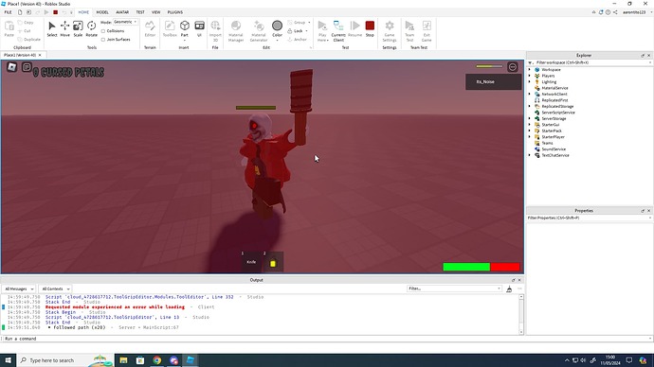Click the red bar in the viewport corner
Viewport: 654px width, 367px height.
pos(505,267)
